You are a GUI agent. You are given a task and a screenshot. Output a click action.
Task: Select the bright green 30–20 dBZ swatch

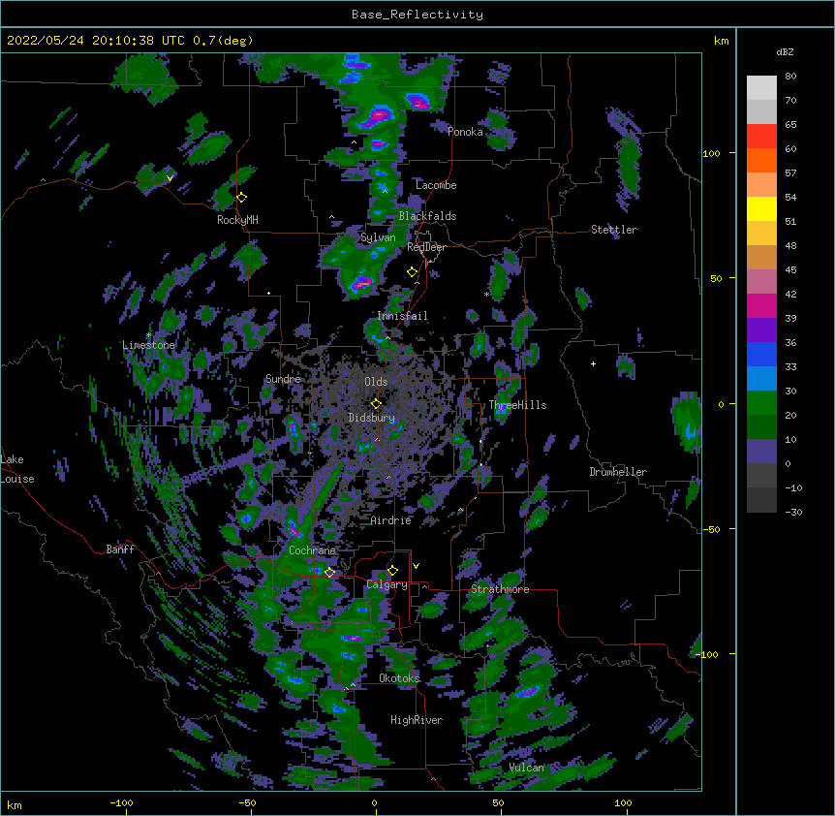[761, 403]
